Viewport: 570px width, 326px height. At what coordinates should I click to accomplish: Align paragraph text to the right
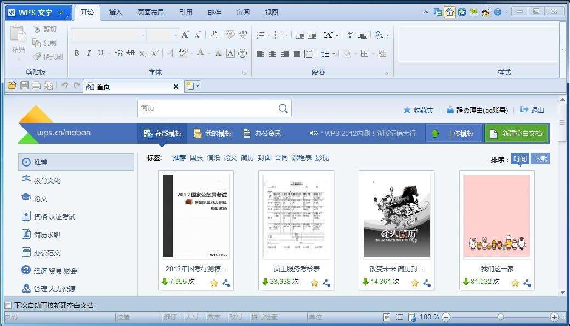click(x=285, y=54)
